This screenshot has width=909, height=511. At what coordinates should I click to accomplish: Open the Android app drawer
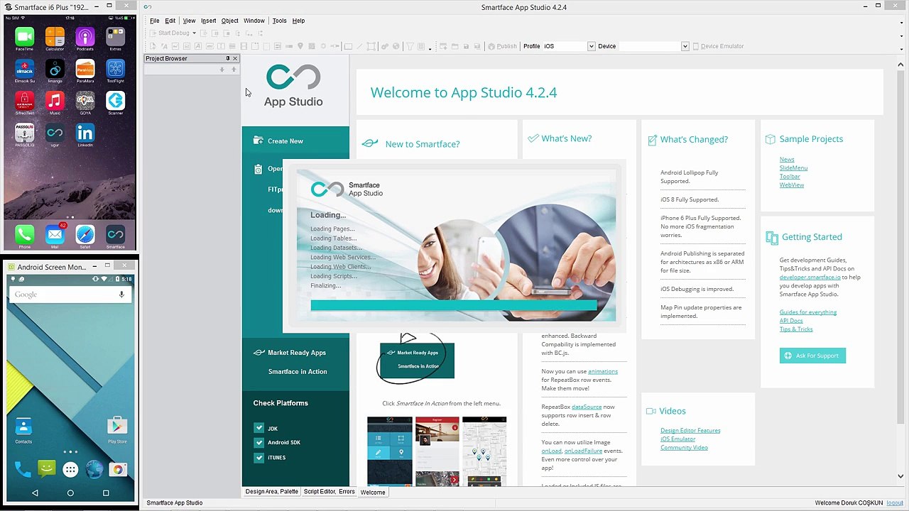pos(70,469)
